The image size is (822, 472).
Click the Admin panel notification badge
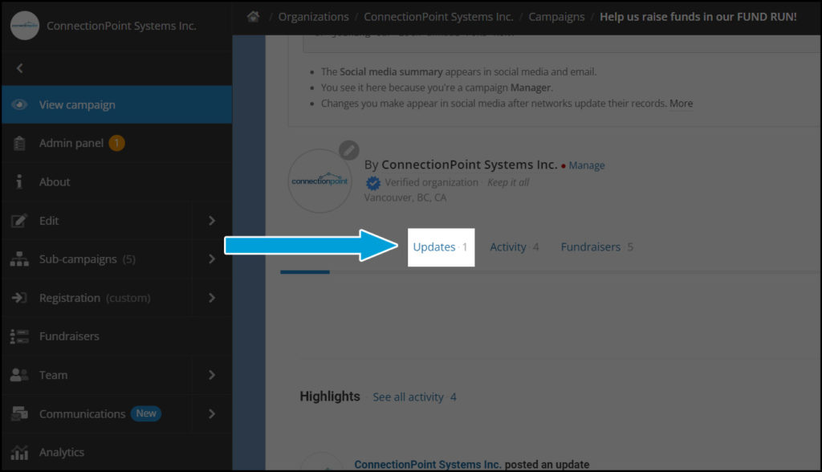point(117,143)
